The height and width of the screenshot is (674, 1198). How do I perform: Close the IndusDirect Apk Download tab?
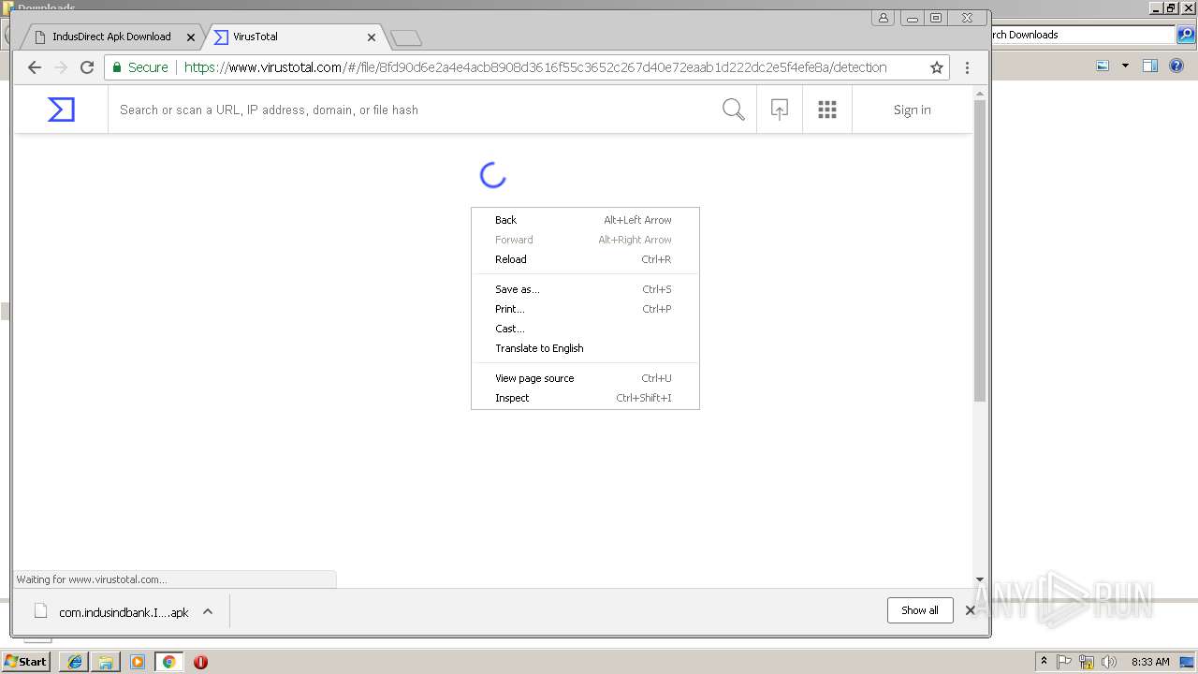coord(191,37)
